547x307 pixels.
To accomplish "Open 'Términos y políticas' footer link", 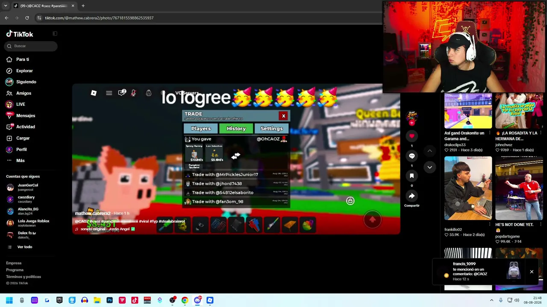I will click(x=24, y=277).
